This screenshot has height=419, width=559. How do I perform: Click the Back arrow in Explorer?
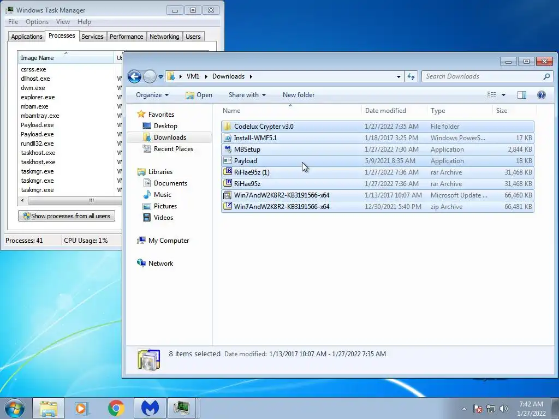click(x=134, y=76)
